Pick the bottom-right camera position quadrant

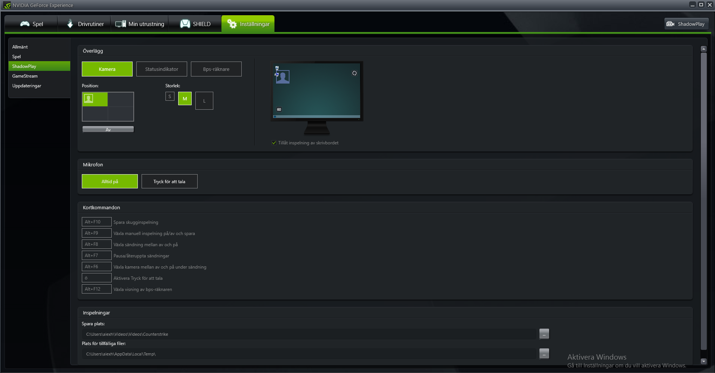(x=121, y=114)
